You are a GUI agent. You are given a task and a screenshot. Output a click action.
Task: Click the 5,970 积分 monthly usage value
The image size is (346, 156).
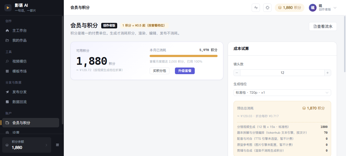click(x=208, y=50)
